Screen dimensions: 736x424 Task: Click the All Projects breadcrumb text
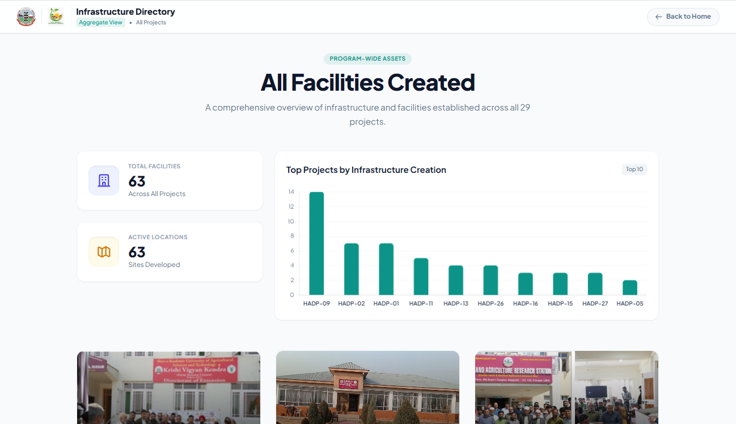pyautogui.click(x=151, y=23)
